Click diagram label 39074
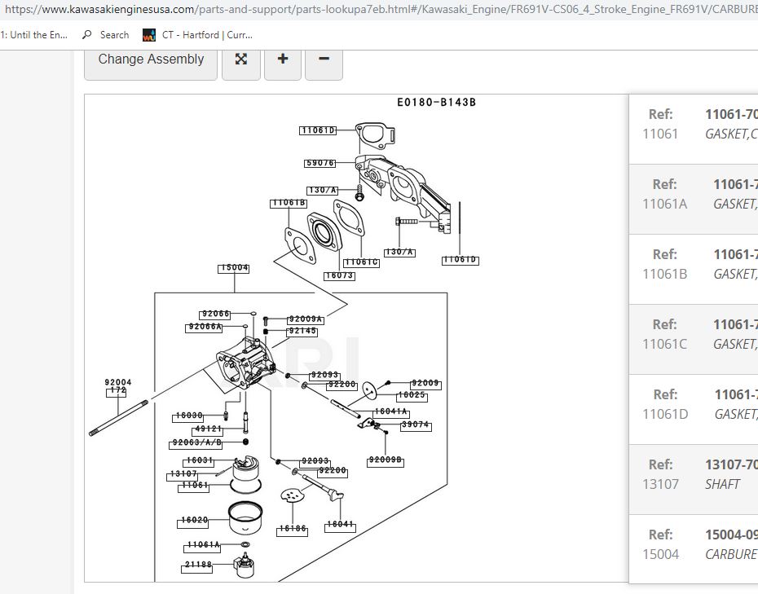The width and height of the screenshot is (758, 594). (x=416, y=425)
